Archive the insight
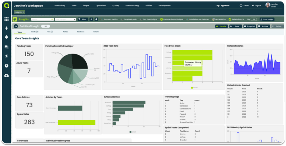286x146 pixels. coord(264,26)
